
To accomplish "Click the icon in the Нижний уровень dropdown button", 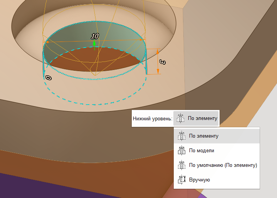I will point(180,119).
